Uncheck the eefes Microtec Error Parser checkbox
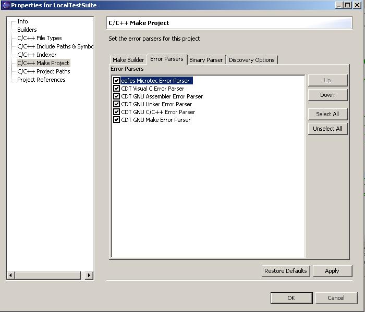The width and height of the screenshot is (365, 312). [117, 81]
